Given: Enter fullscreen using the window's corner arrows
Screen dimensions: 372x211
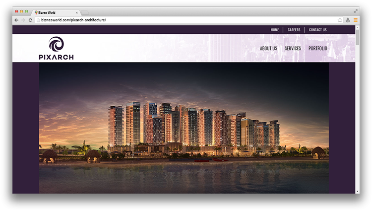Looking at the screenshot, I should [x=356, y=11].
